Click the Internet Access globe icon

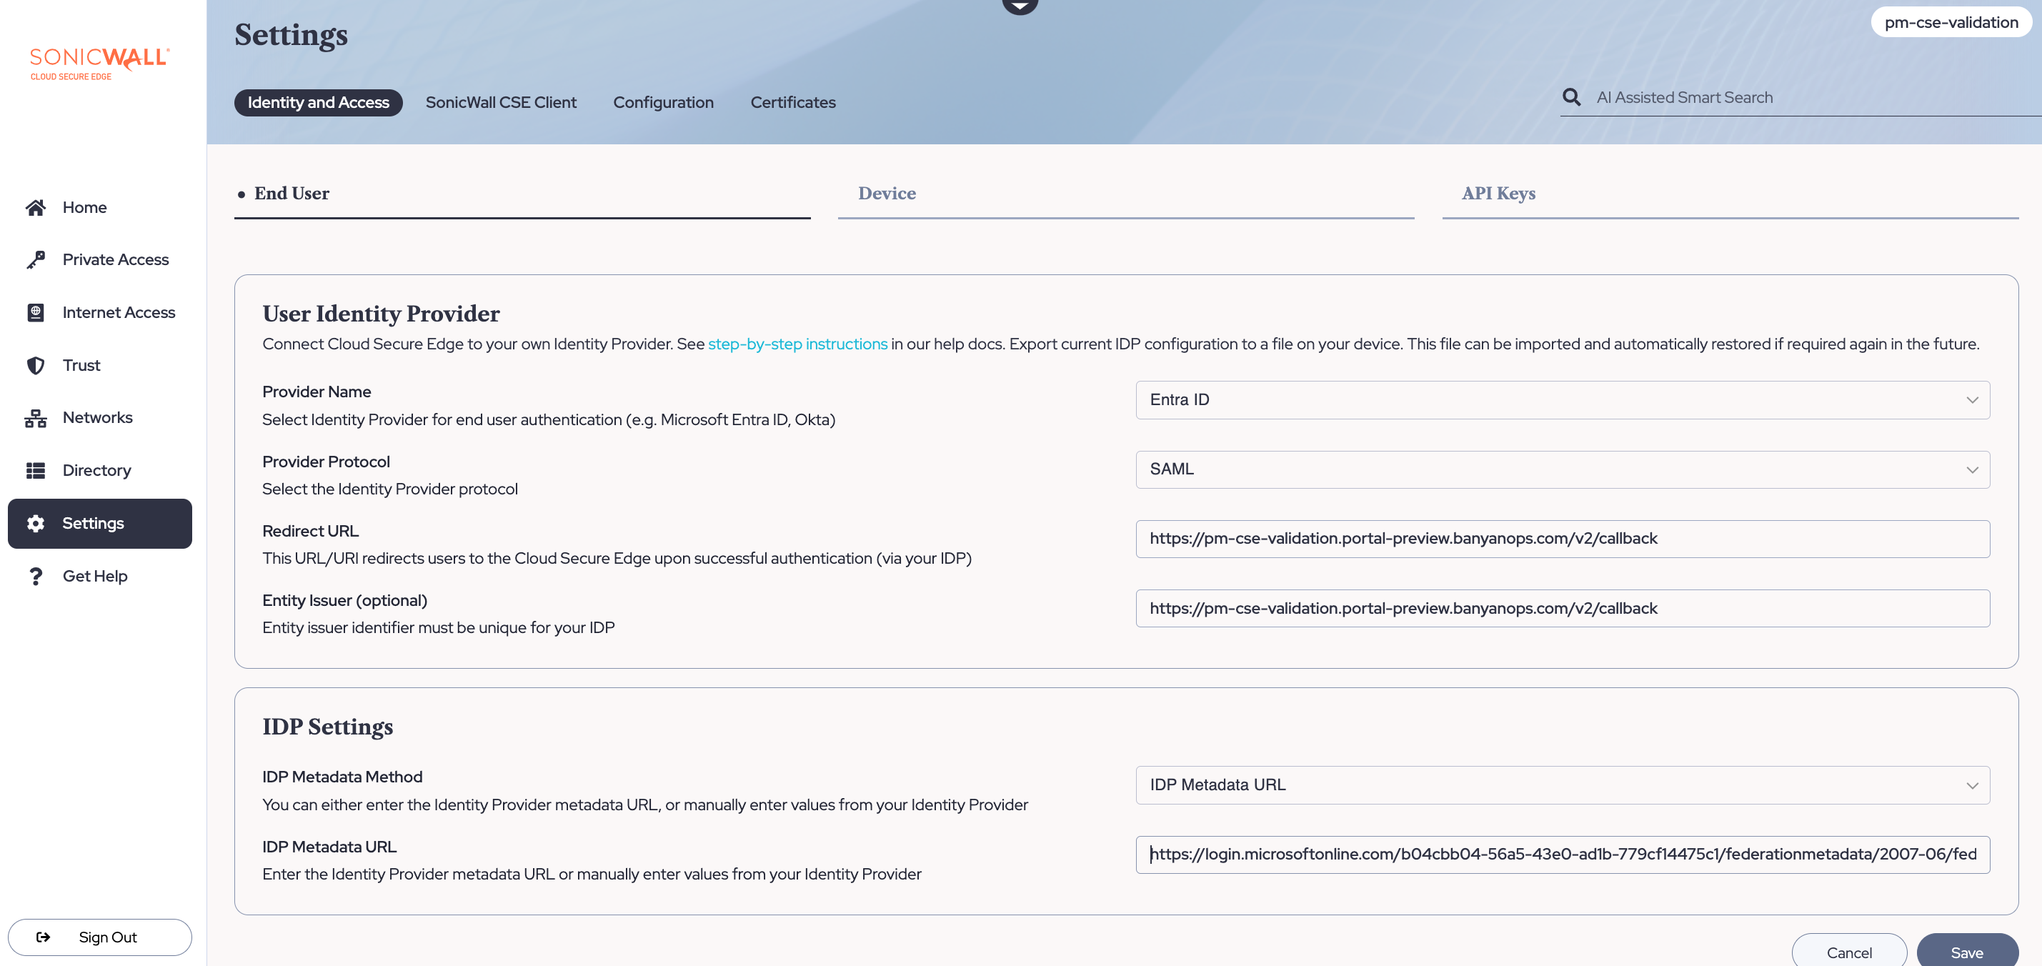point(36,313)
